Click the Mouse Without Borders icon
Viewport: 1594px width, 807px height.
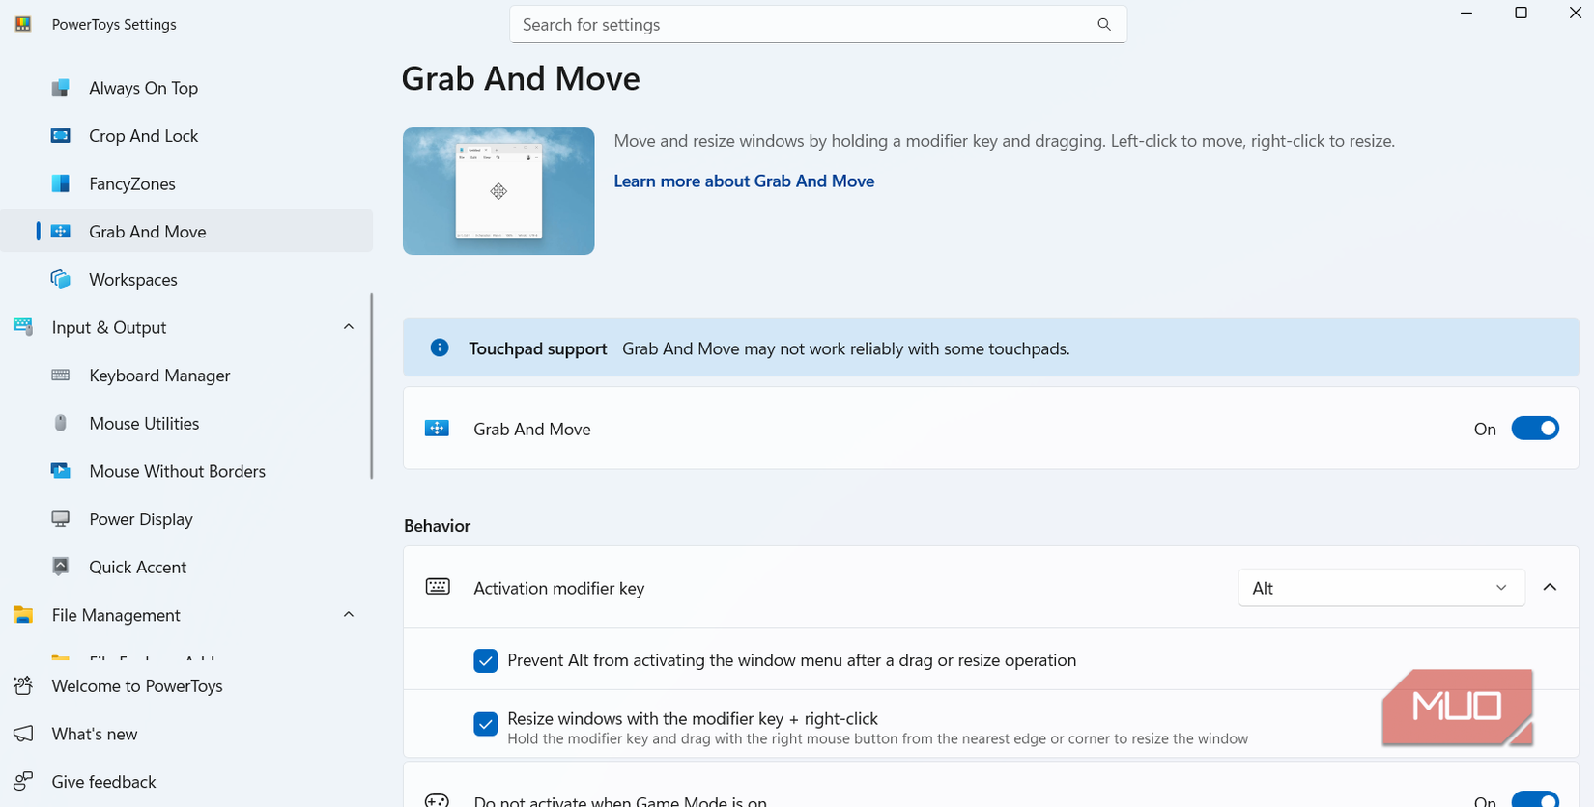pyautogui.click(x=60, y=471)
